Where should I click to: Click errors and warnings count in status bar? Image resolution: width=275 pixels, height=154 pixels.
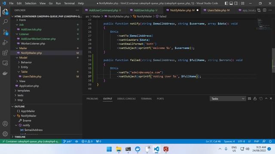click(x=87, y=142)
